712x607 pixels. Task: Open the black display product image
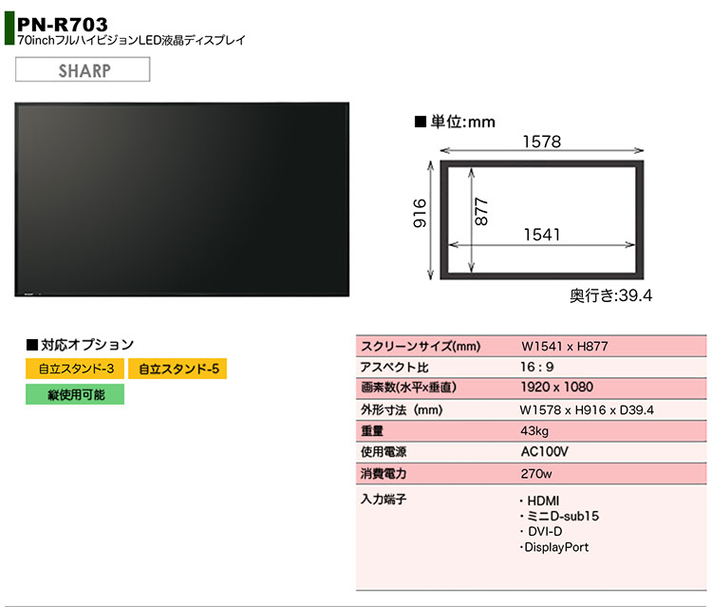tap(182, 199)
